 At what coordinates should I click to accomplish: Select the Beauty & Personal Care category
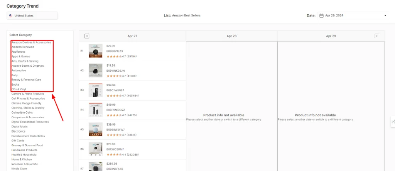point(26,80)
